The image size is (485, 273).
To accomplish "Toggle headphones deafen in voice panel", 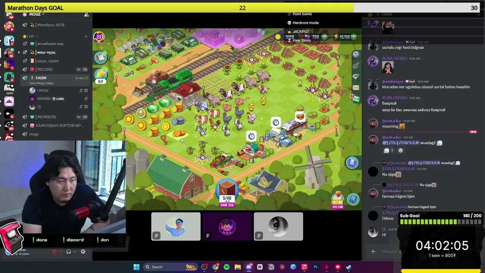I will (69, 252).
